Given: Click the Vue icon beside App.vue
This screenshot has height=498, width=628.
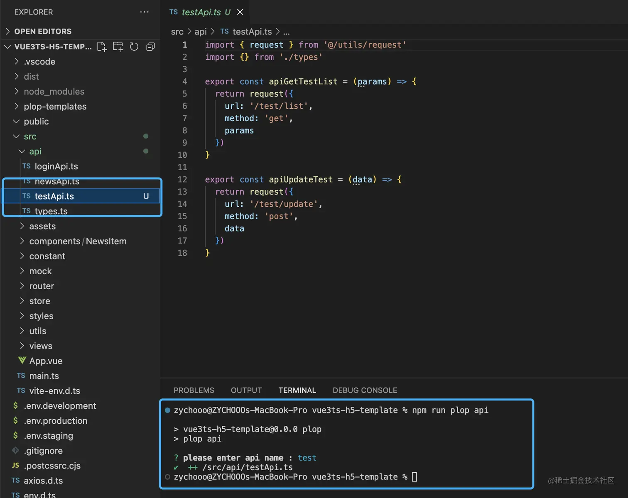Looking at the screenshot, I should pos(22,361).
